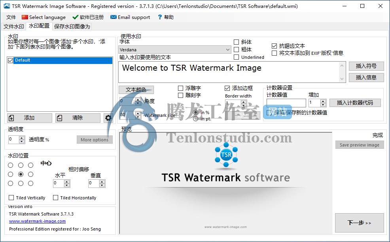
Task: Enable the 浮雕字 checkbox
Action: pos(181,88)
